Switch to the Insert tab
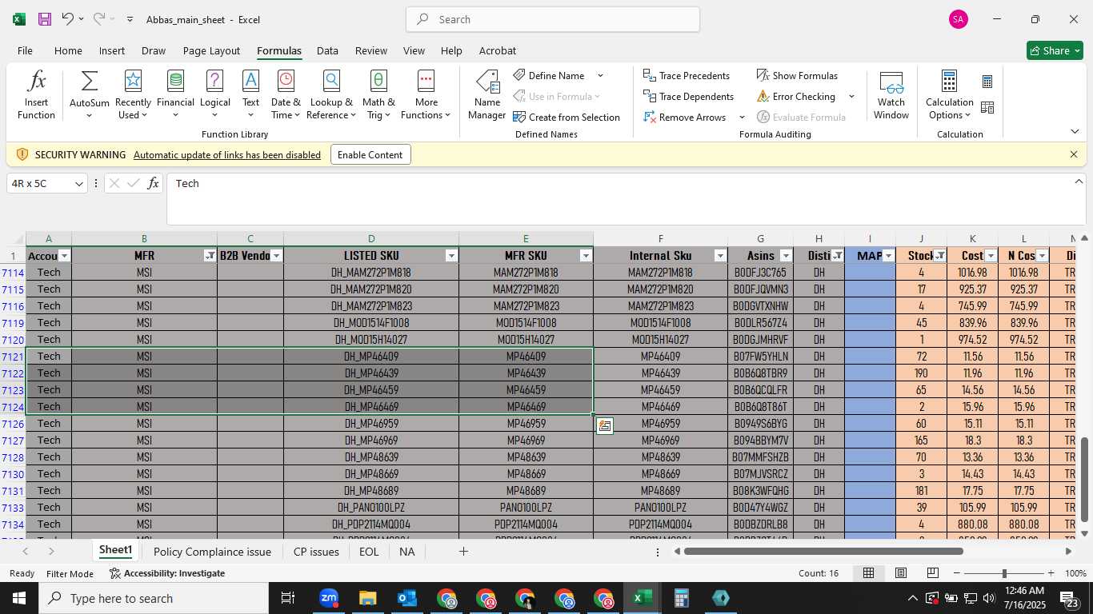The image size is (1093, 614). pos(112,50)
